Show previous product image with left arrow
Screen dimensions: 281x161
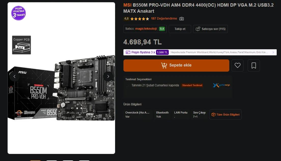pos(15,76)
